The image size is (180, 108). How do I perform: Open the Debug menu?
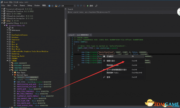[30, 6]
